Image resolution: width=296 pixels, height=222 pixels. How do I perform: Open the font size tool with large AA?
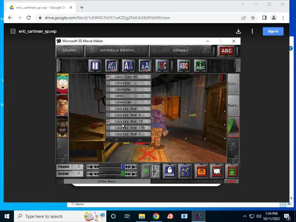pos(128,66)
